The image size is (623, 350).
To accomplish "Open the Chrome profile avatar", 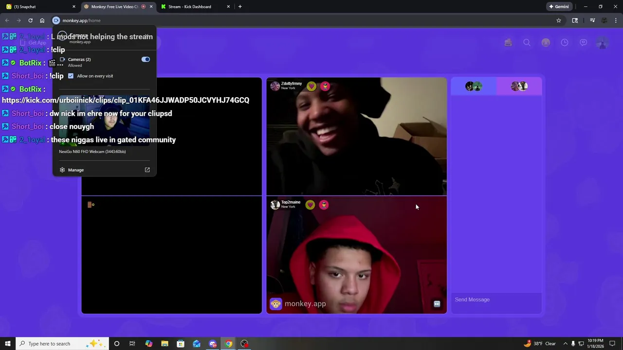I will tap(604, 20).
